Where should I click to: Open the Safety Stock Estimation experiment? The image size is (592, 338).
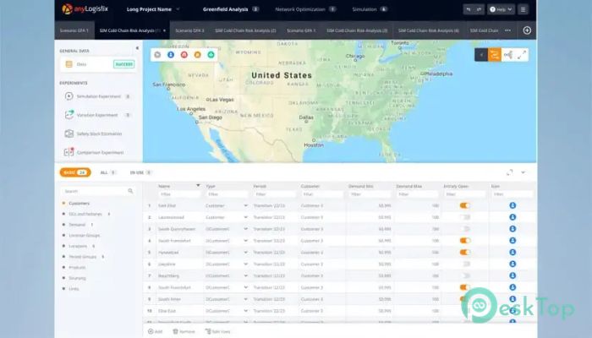tap(98, 134)
